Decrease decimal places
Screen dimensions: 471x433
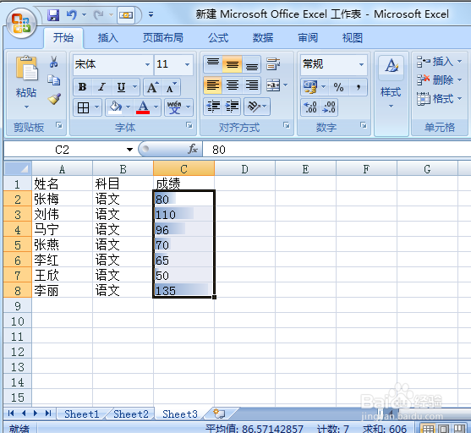tap(329, 107)
